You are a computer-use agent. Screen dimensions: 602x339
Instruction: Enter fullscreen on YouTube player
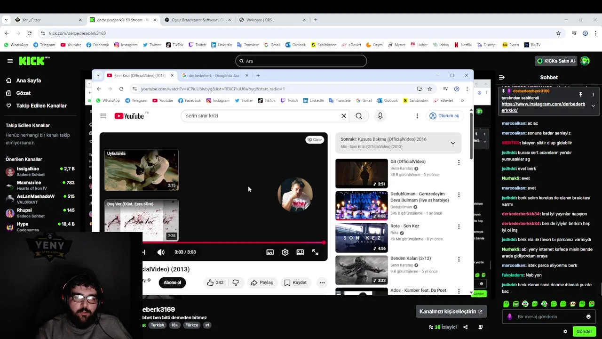click(x=315, y=252)
